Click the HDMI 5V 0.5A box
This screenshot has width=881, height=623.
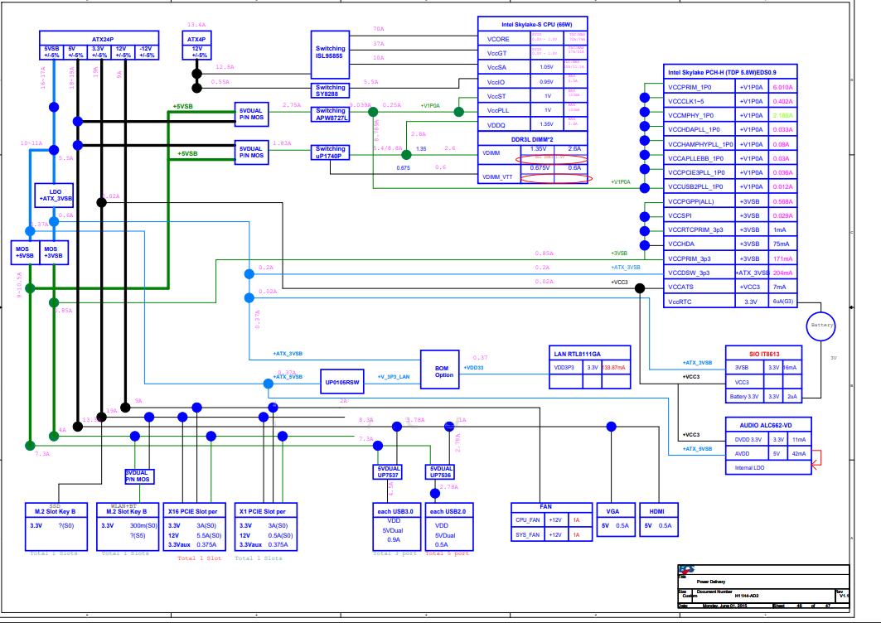(x=659, y=519)
